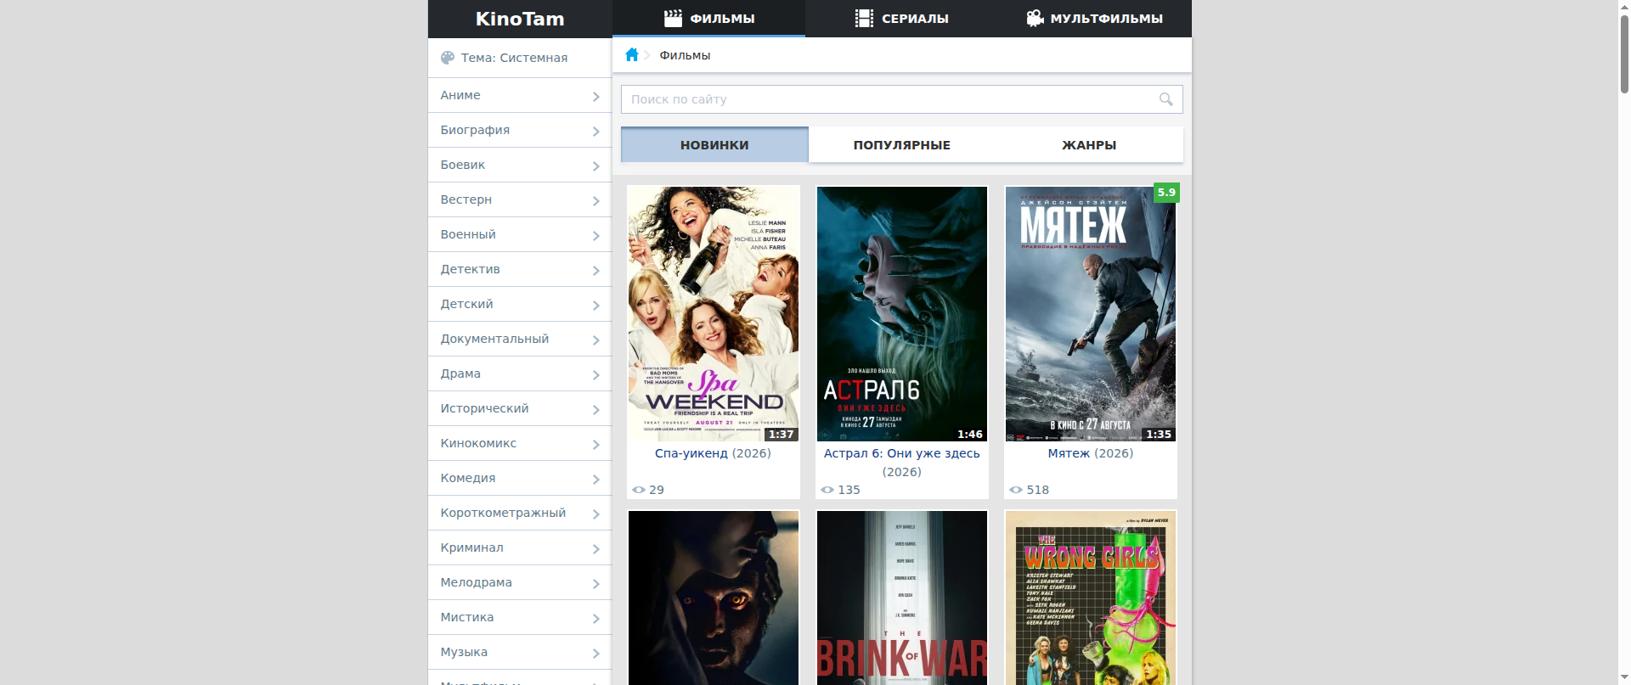
Task: Click the 135 views count under Астрал 6
Action: click(849, 490)
